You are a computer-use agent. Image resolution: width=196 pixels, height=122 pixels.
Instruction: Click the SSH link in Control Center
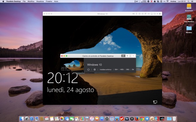click(x=116, y=70)
